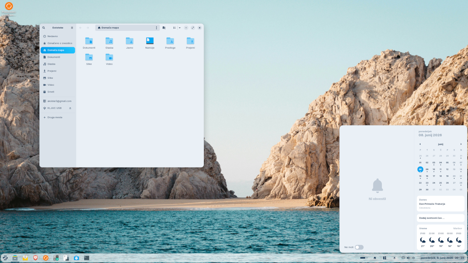Go to next month in calendar
Viewport: 468px width, 263px height.
pyautogui.click(x=461, y=144)
